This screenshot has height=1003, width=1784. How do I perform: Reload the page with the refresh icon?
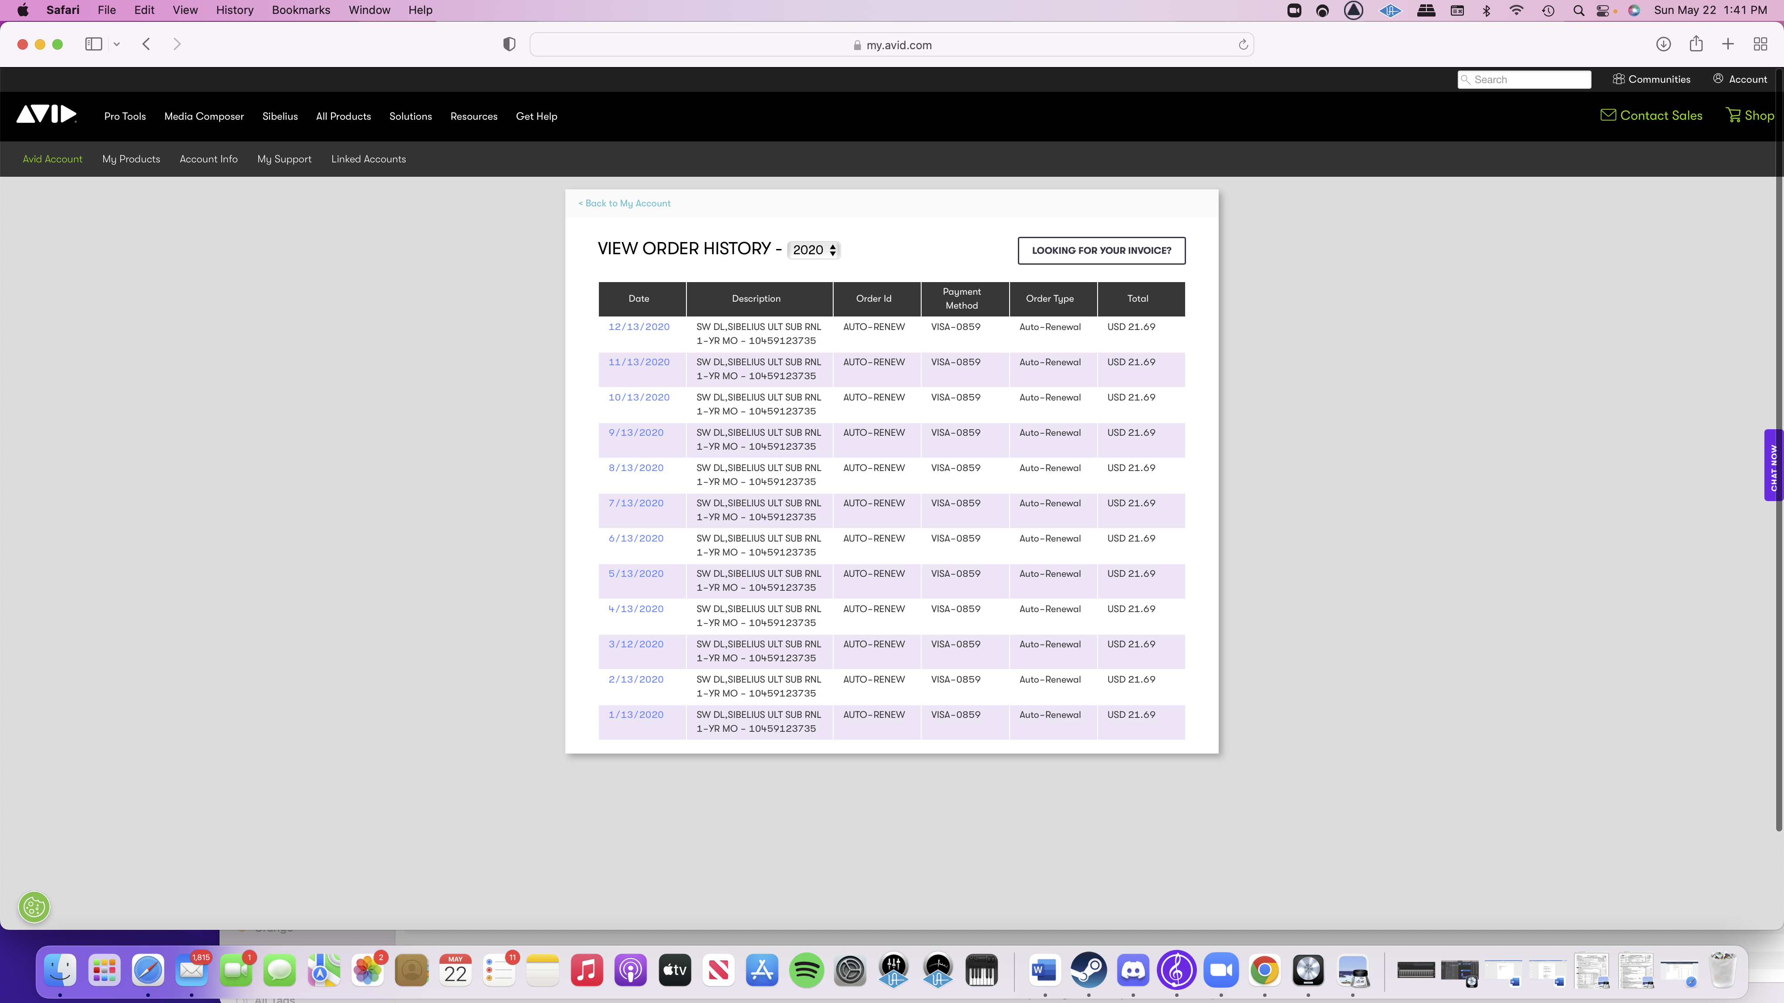pos(1243,44)
